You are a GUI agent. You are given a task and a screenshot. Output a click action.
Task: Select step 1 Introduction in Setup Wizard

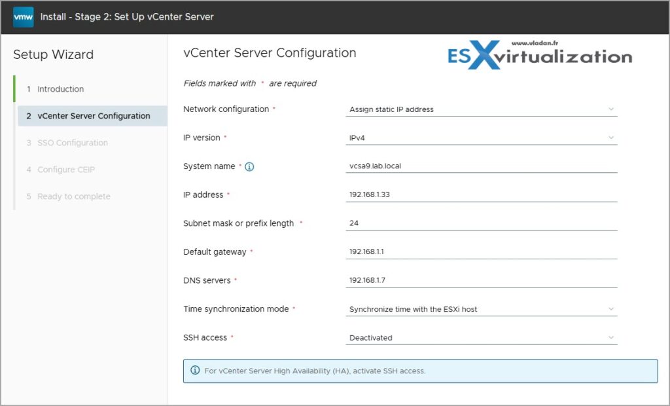(x=60, y=89)
